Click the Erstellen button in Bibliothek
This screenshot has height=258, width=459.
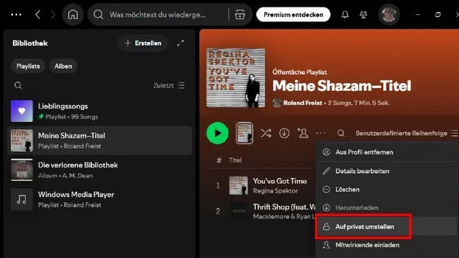coord(143,43)
